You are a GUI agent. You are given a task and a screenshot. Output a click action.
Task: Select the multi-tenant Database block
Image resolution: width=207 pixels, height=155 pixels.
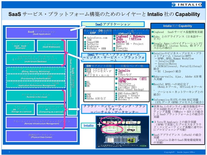pos(35,59)
